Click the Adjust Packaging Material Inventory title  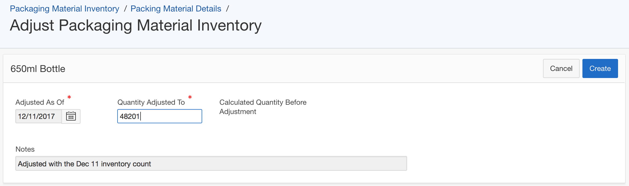click(136, 25)
